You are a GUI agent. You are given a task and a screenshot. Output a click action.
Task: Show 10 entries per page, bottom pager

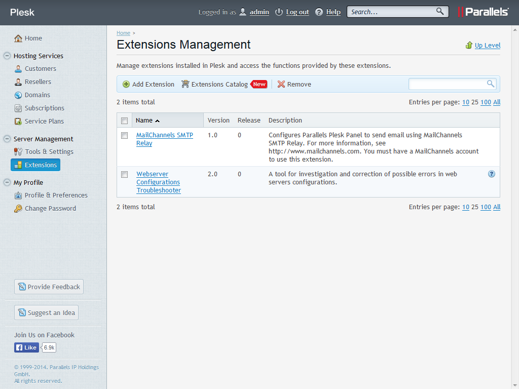(x=466, y=207)
